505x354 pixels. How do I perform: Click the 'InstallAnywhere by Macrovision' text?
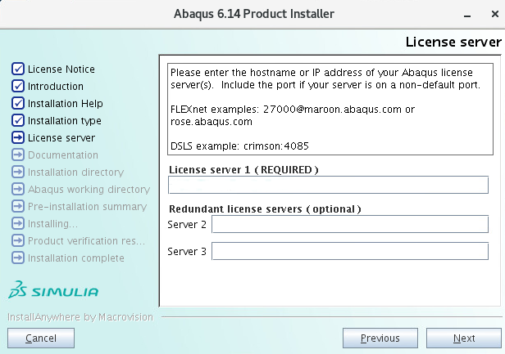80,317
